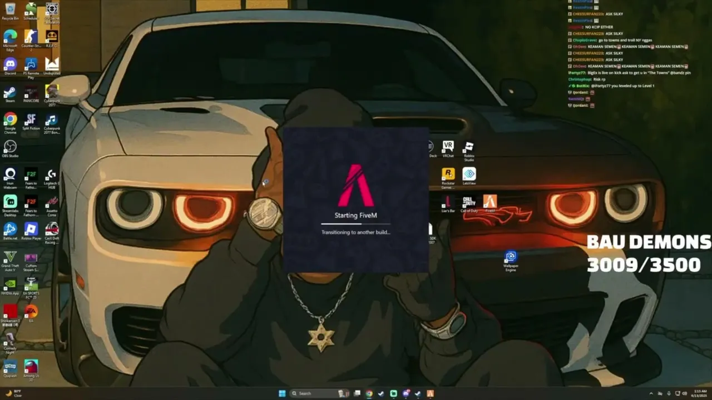Select the R.E.P.O. game shortcut
The image size is (712, 400).
pos(52,39)
